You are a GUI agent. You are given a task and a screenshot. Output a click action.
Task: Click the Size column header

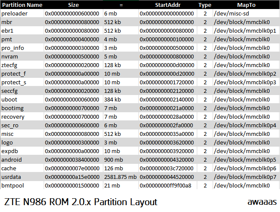click(73, 5)
